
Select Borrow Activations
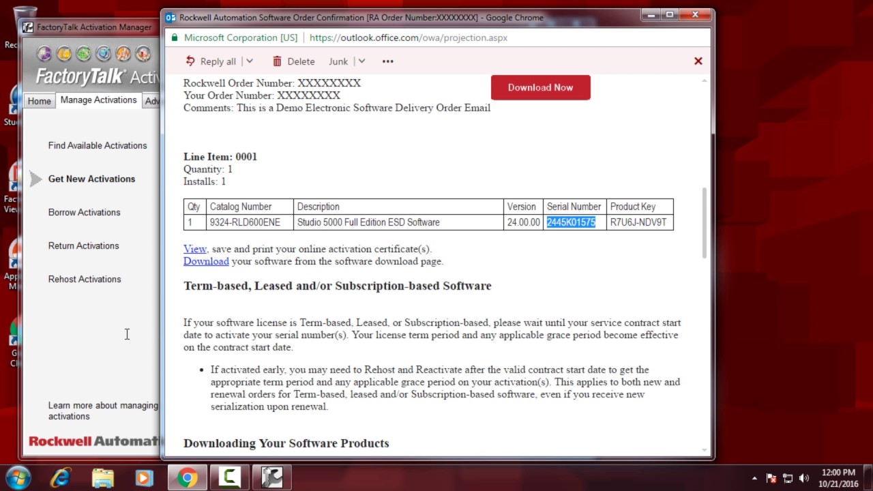pyautogui.click(x=84, y=212)
